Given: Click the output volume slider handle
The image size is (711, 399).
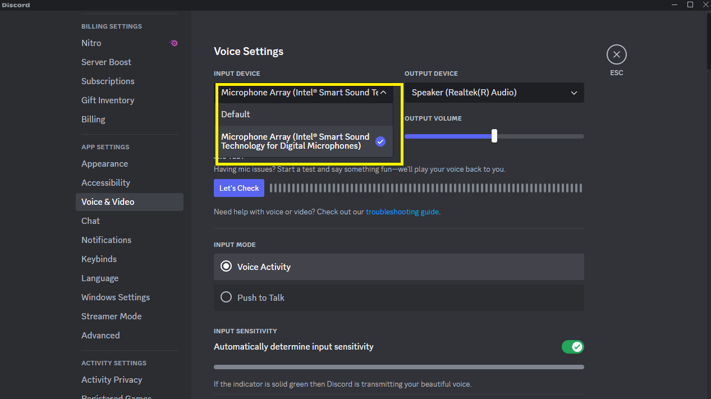Looking at the screenshot, I should click(x=494, y=136).
